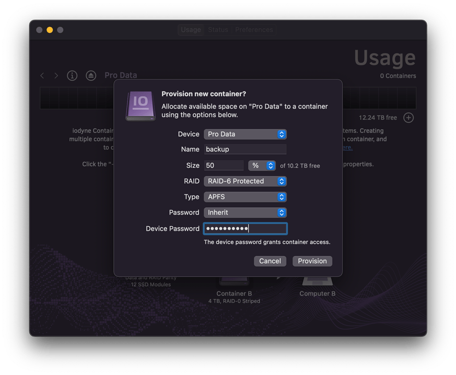The width and height of the screenshot is (456, 375).
Task: Click the large 'Usage' heading
Action: [385, 58]
